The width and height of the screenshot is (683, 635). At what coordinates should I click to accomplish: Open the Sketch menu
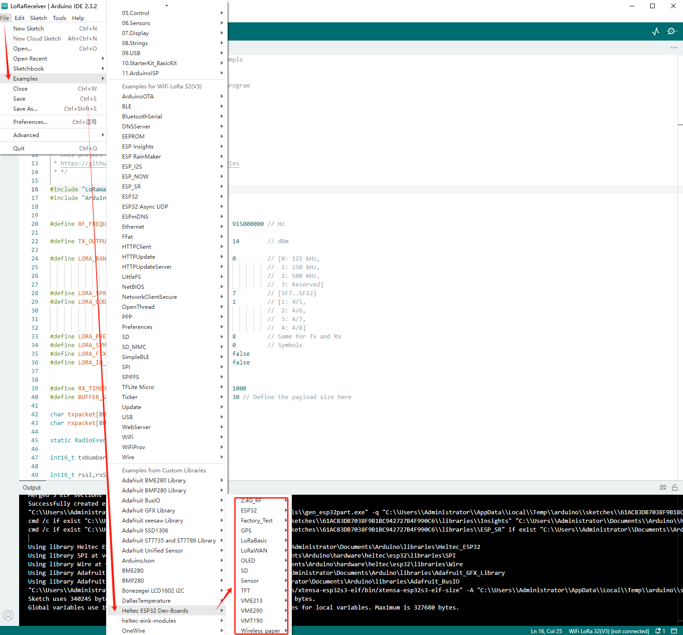(x=38, y=18)
